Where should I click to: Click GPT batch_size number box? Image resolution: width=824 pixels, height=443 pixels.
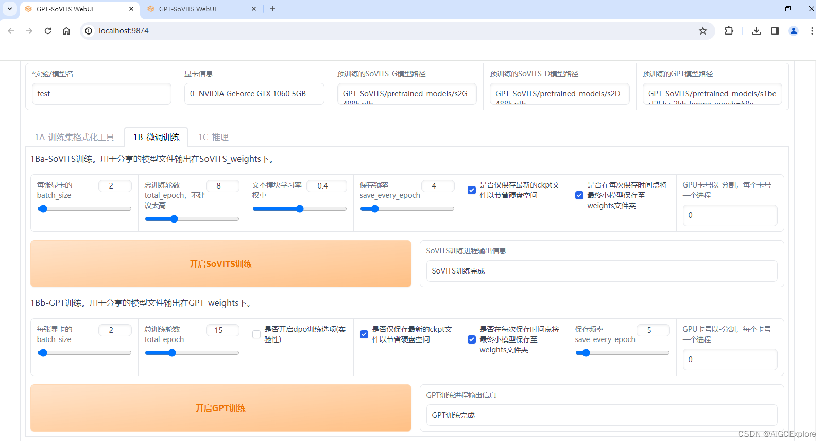point(115,330)
